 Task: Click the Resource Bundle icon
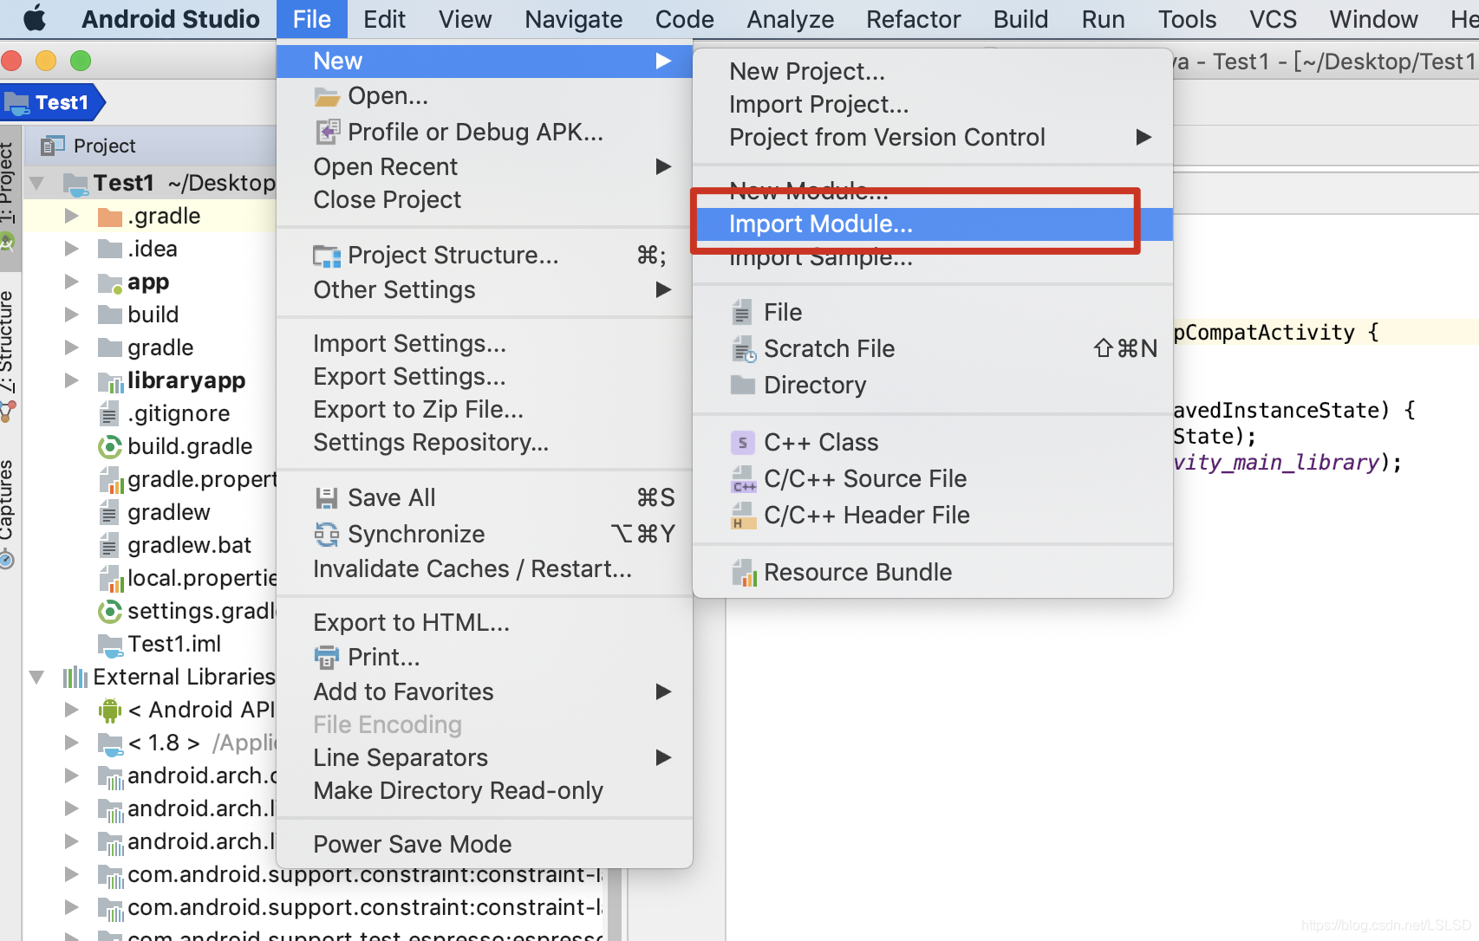tap(744, 573)
